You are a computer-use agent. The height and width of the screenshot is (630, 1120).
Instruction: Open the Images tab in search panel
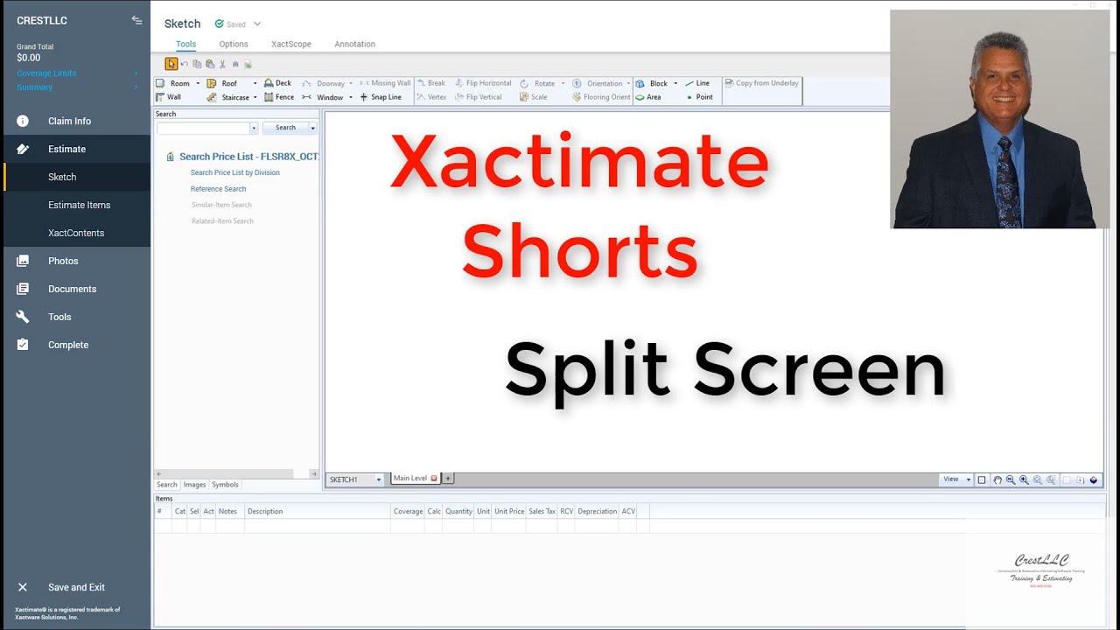click(x=194, y=485)
